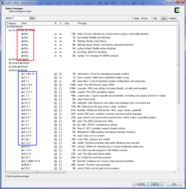The image size is (186, 189).
Task: Collapse the All category tree node
Action: (x=8, y=27)
